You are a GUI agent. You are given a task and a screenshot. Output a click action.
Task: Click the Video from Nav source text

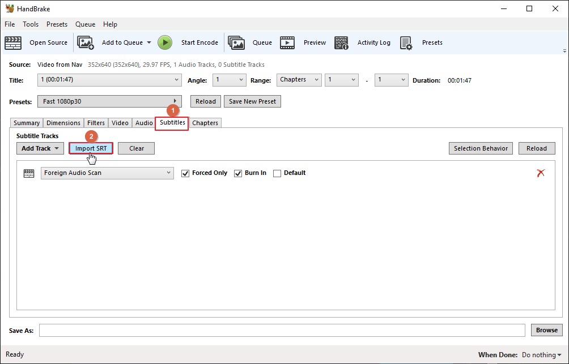click(60, 65)
